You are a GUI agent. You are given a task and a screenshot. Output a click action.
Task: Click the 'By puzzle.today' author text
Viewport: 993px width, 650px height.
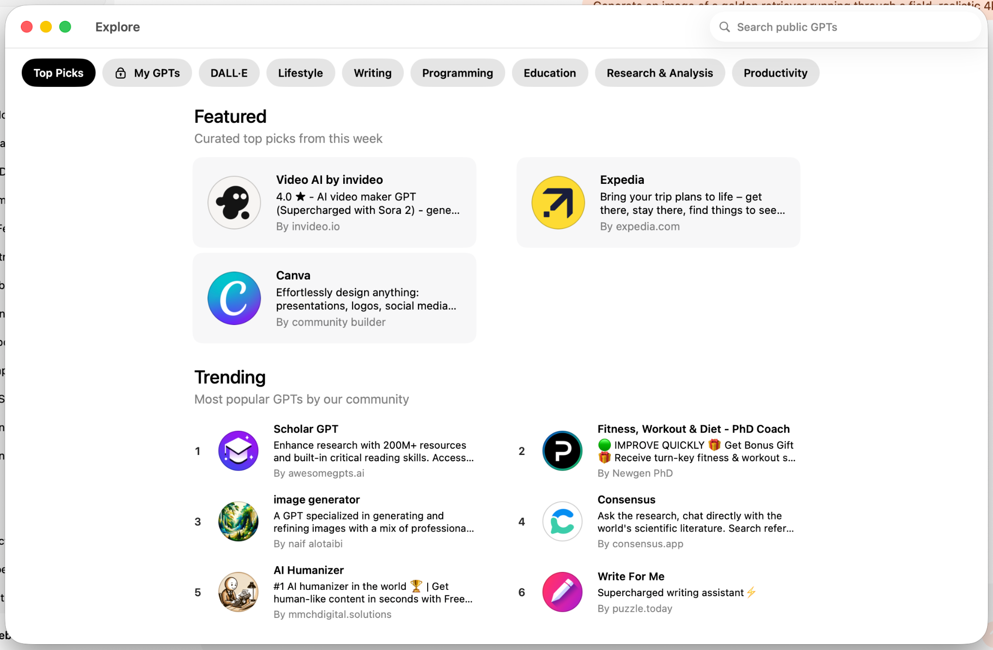635,609
